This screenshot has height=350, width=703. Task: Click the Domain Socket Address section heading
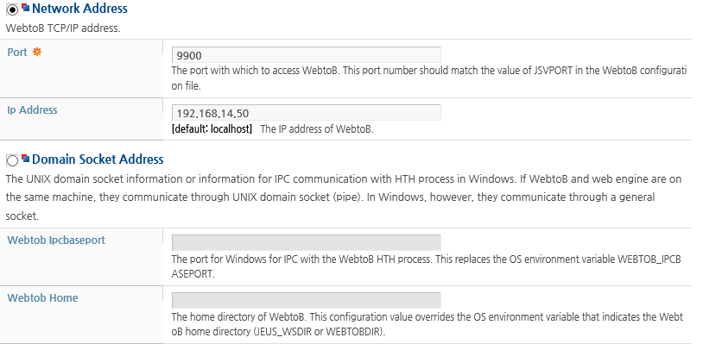98,159
